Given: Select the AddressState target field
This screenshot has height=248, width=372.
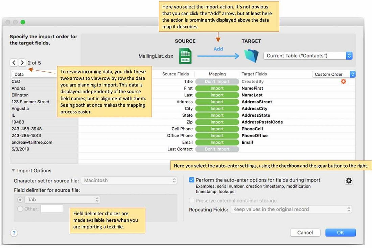Looking at the screenshot, I should (256, 115).
